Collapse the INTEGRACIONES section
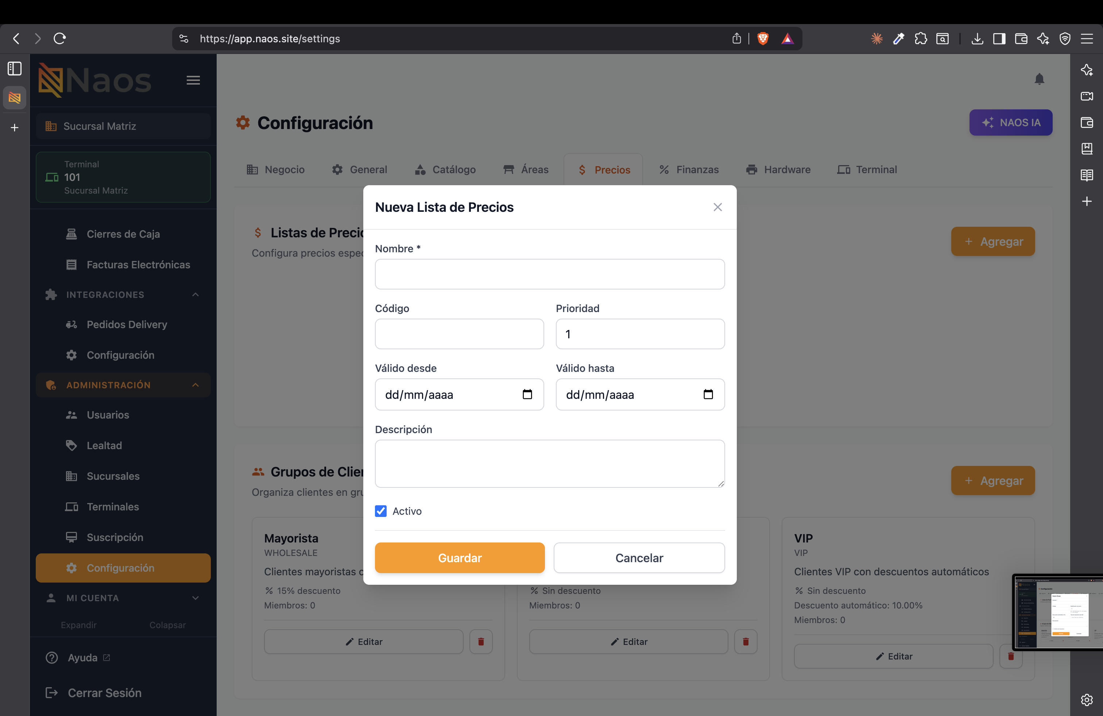Screen dimensions: 1103x716 [196, 295]
